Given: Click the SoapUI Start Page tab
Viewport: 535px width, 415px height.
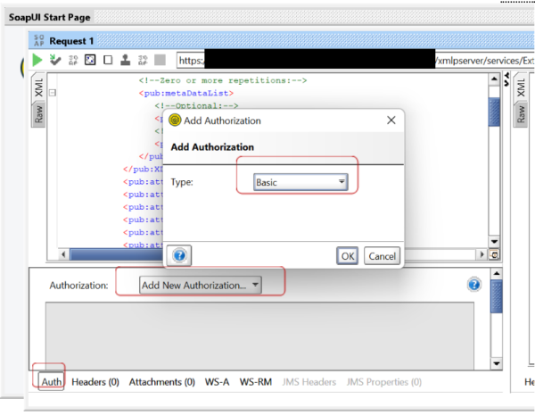Looking at the screenshot, I should pyautogui.click(x=49, y=17).
